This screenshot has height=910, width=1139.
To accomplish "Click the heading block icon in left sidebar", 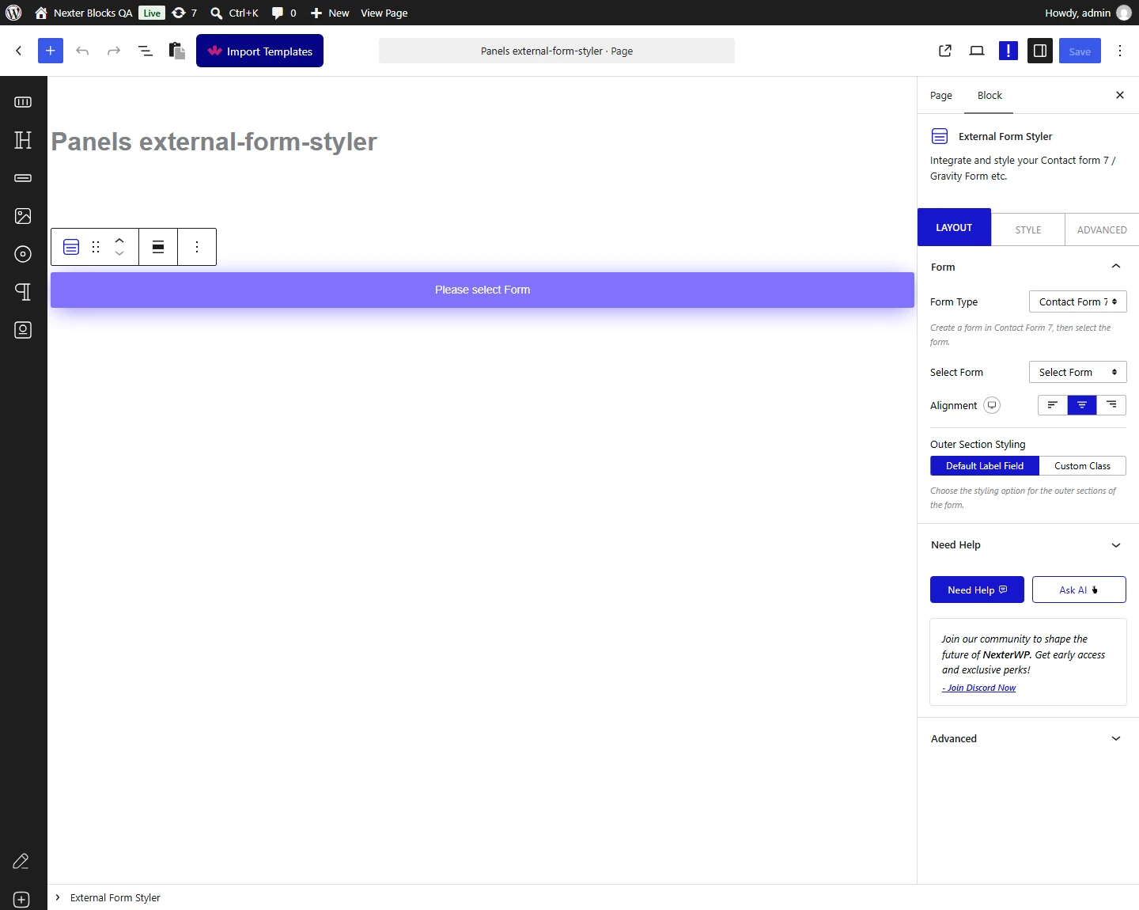I will 23,140.
